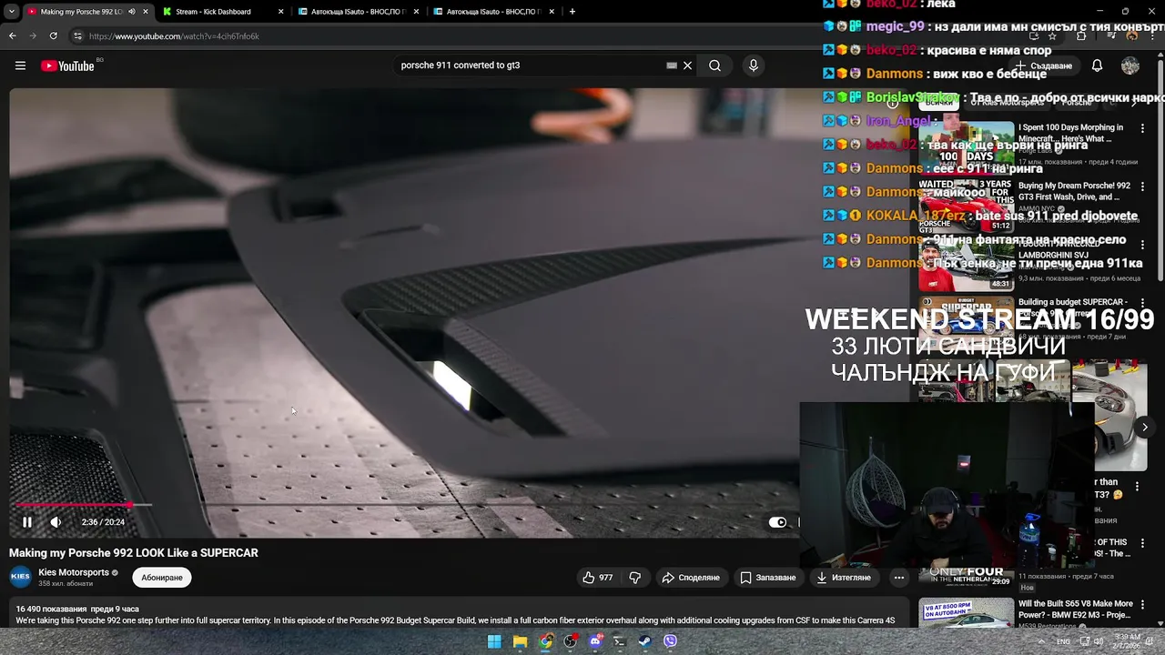
Task: Dislike the video
Action: coord(635,578)
